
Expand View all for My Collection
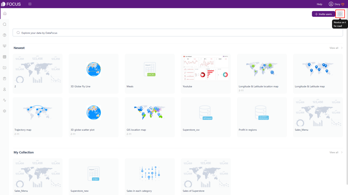pos(334,152)
